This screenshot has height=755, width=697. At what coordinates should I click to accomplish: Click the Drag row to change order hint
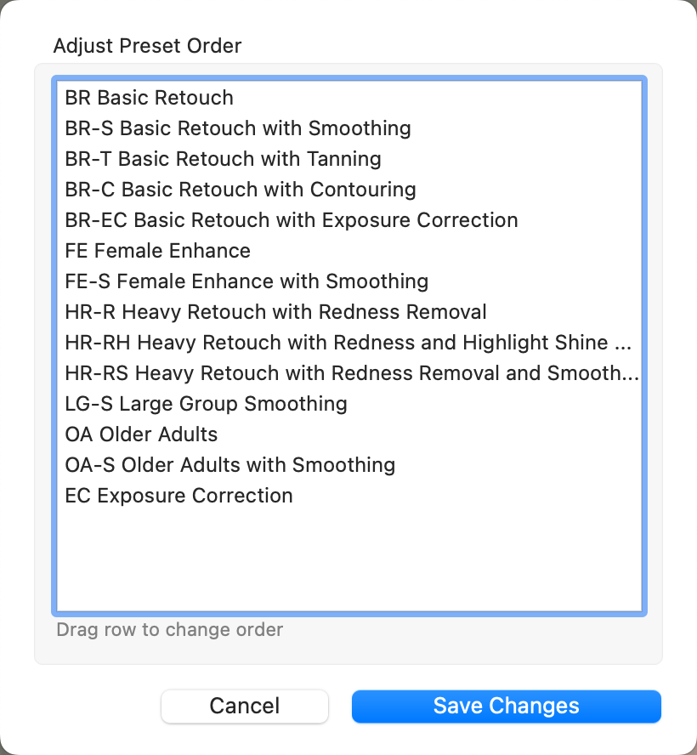click(x=169, y=630)
